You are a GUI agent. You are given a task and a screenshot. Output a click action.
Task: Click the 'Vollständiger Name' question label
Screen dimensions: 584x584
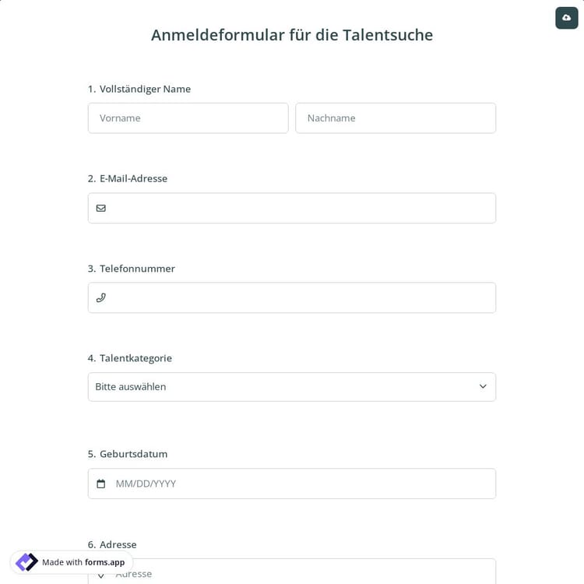(x=145, y=89)
